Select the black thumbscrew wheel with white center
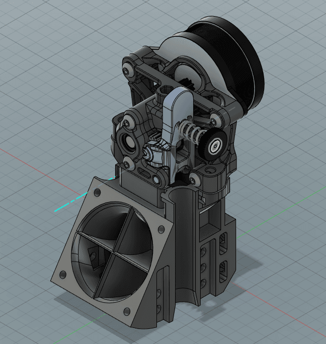The height and width of the screenshot is (344, 326). click(213, 144)
